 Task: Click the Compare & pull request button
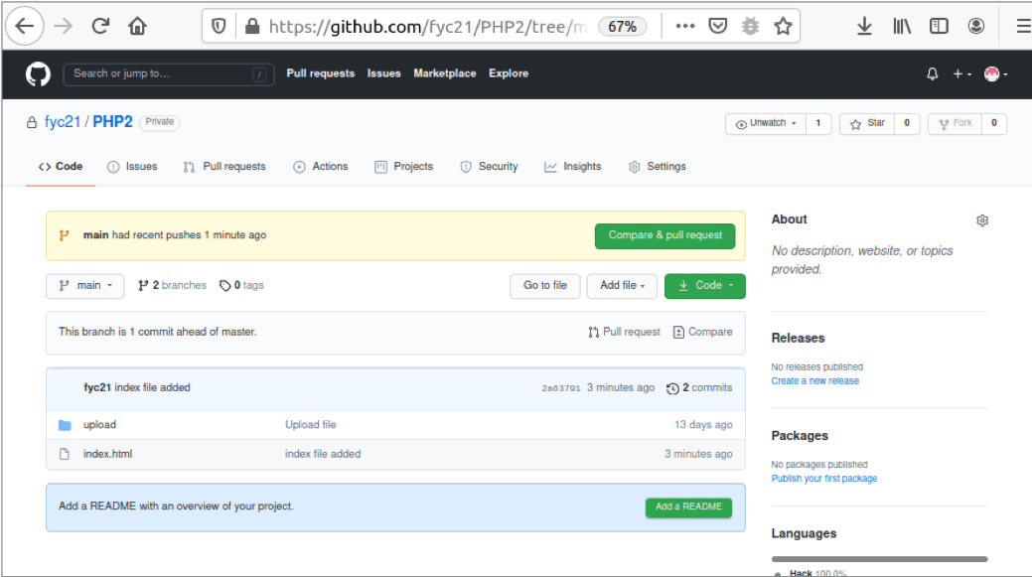pos(664,236)
